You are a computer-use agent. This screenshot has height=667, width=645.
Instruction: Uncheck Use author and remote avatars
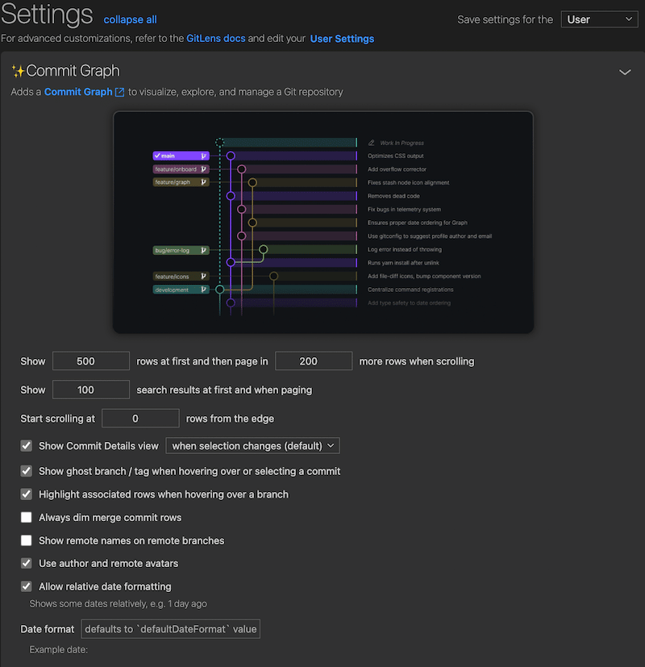(27, 564)
